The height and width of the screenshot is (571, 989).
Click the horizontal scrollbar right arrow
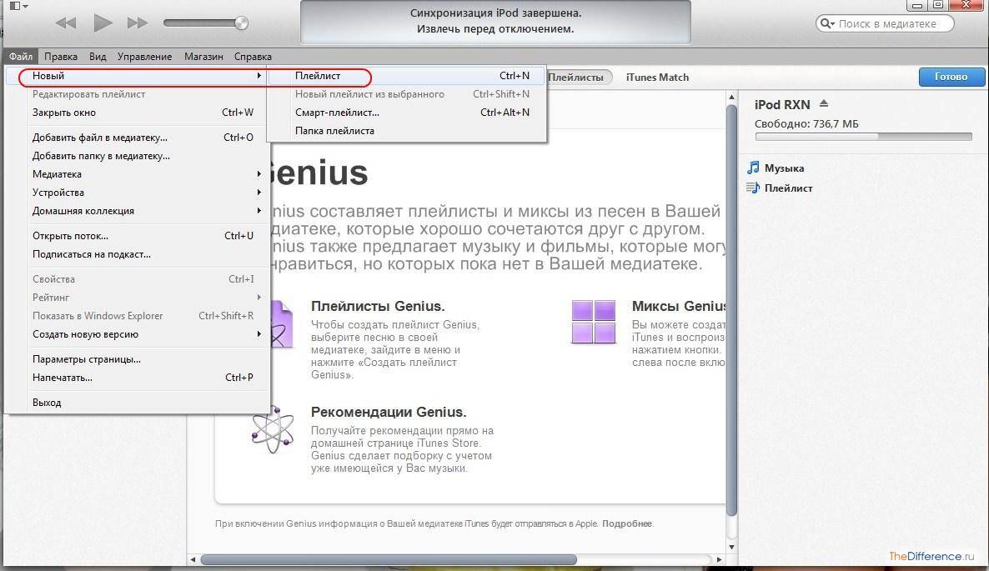click(x=719, y=559)
